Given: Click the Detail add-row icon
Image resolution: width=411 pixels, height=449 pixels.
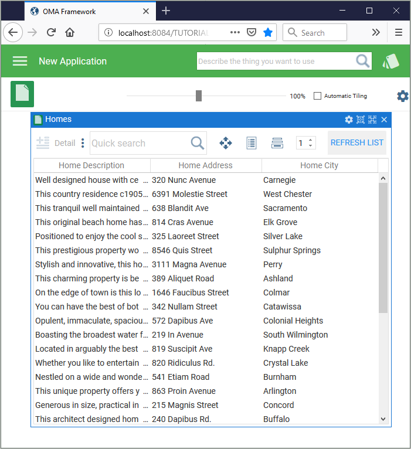Looking at the screenshot, I should click(x=43, y=142).
